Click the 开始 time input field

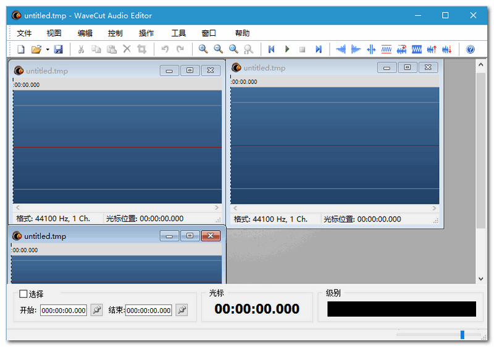(64, 311)
